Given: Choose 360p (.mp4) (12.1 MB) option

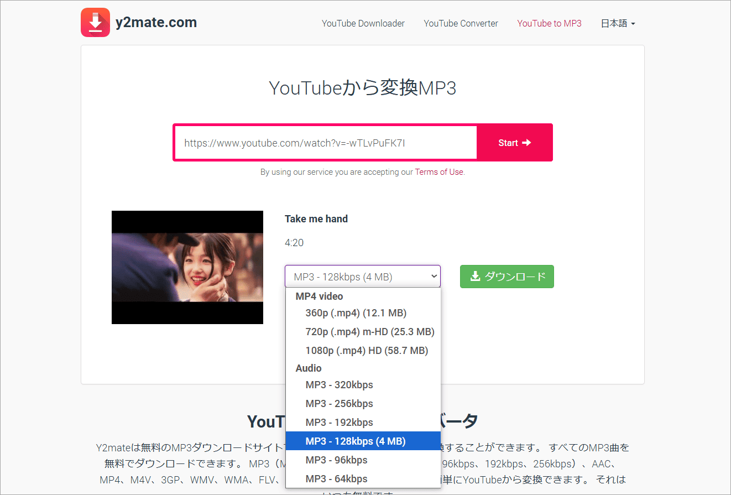Looking at the screenshot, I should click(x=363, y=313).
